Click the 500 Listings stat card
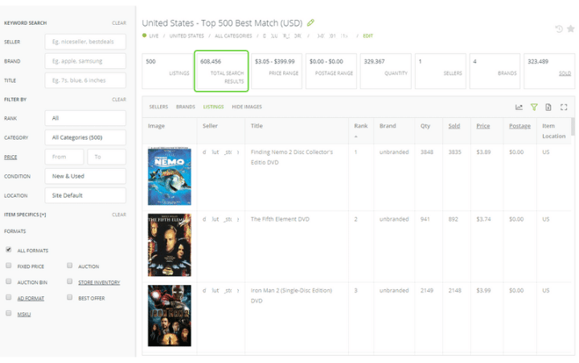The image size is (579, 363). (167, 71)
